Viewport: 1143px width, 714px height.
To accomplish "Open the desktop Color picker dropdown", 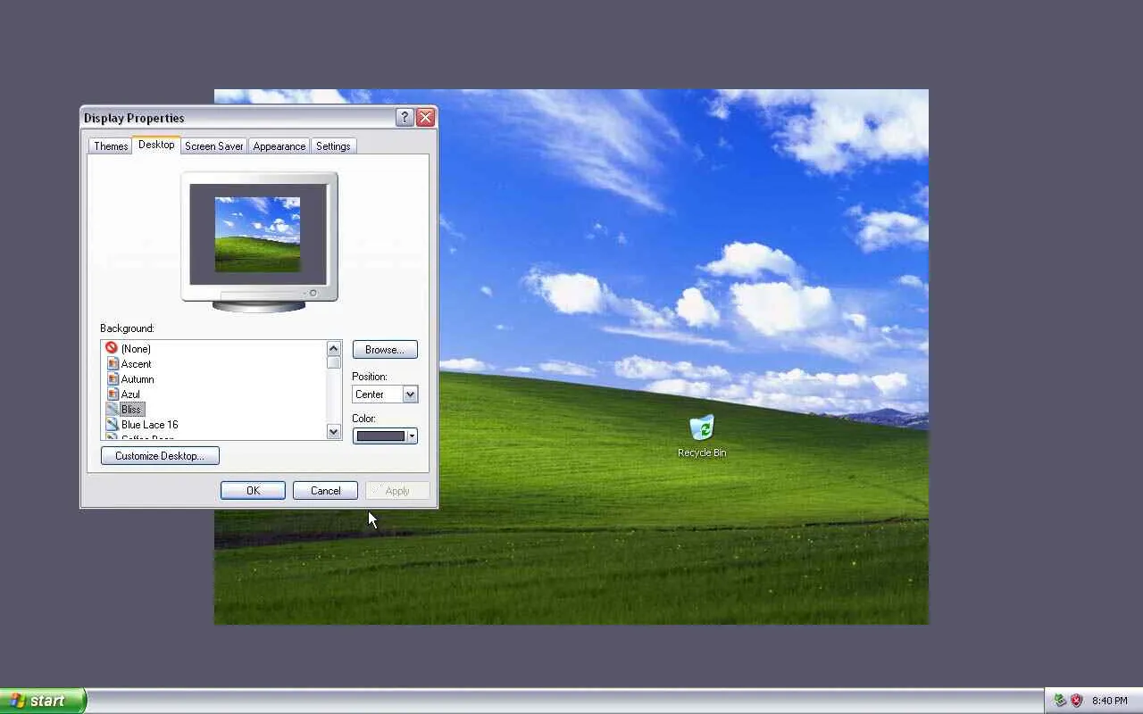I will coord(385,436).
